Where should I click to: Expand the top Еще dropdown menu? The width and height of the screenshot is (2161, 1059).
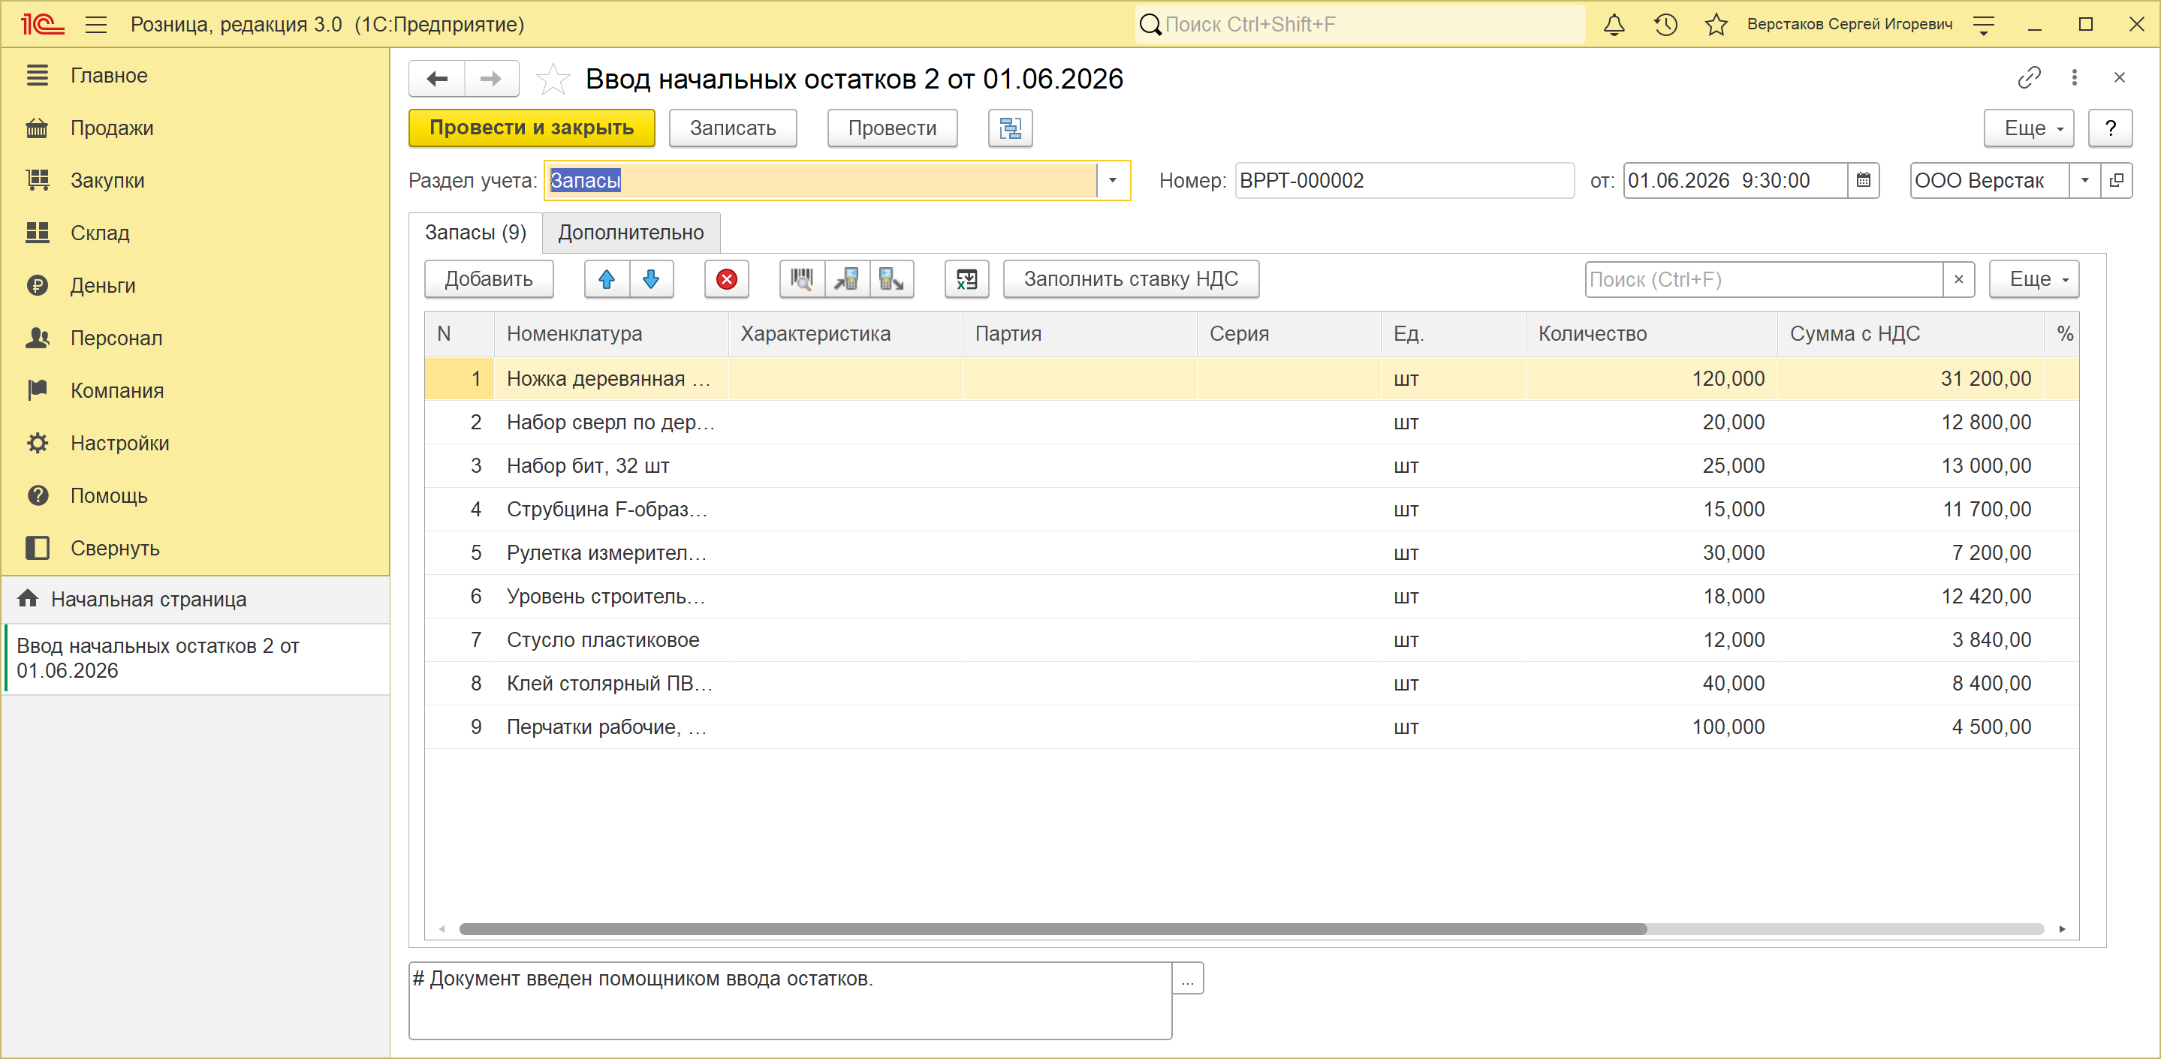point(2028,128)
